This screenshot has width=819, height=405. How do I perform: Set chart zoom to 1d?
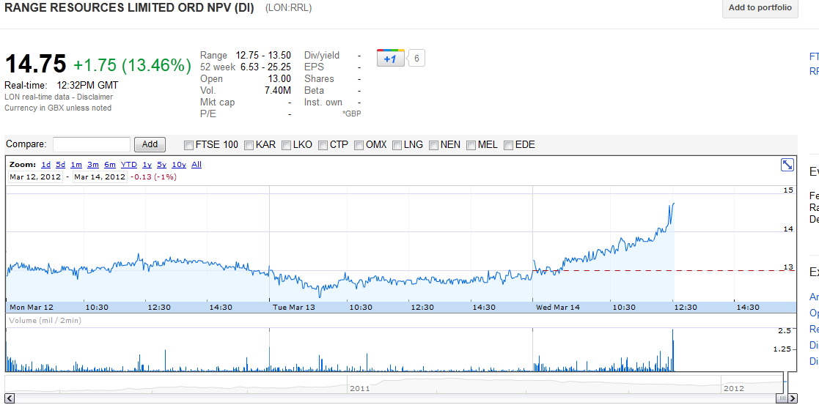click(x=46, y=165)
